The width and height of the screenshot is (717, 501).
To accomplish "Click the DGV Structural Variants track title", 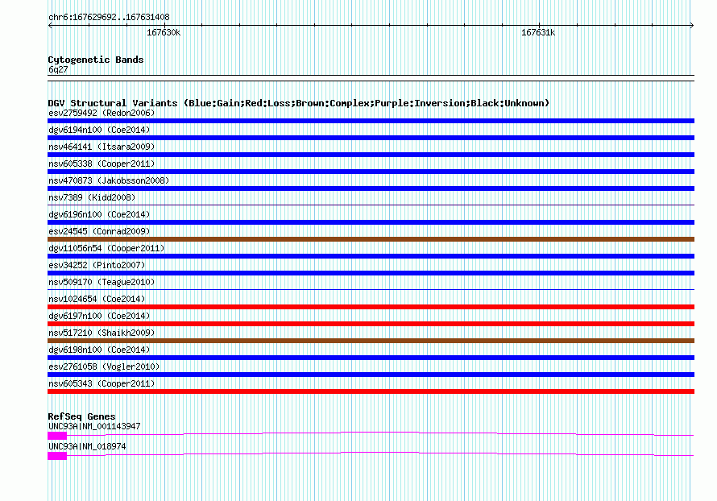I will 299,103.
